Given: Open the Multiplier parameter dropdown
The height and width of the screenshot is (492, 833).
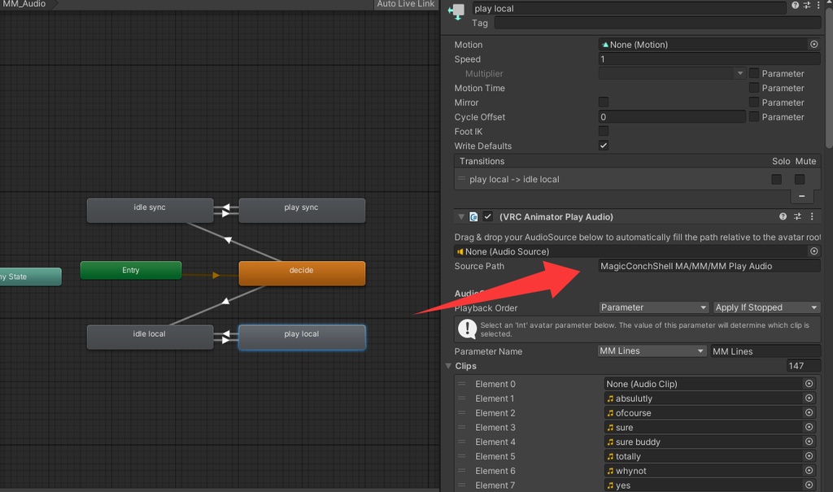Looking at the screenshot, I should (672, 73).
